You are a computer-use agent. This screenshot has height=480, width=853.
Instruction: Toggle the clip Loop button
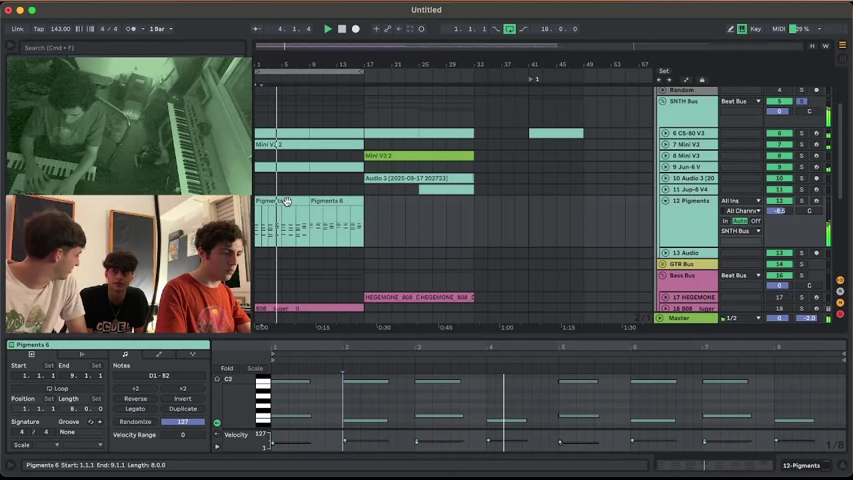[57, 389]
